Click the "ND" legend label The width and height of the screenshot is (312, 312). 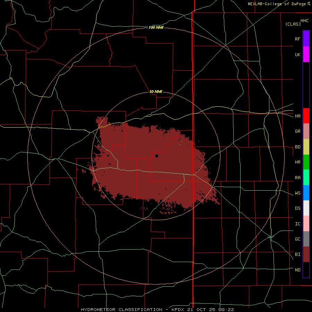tap(297, 270)
